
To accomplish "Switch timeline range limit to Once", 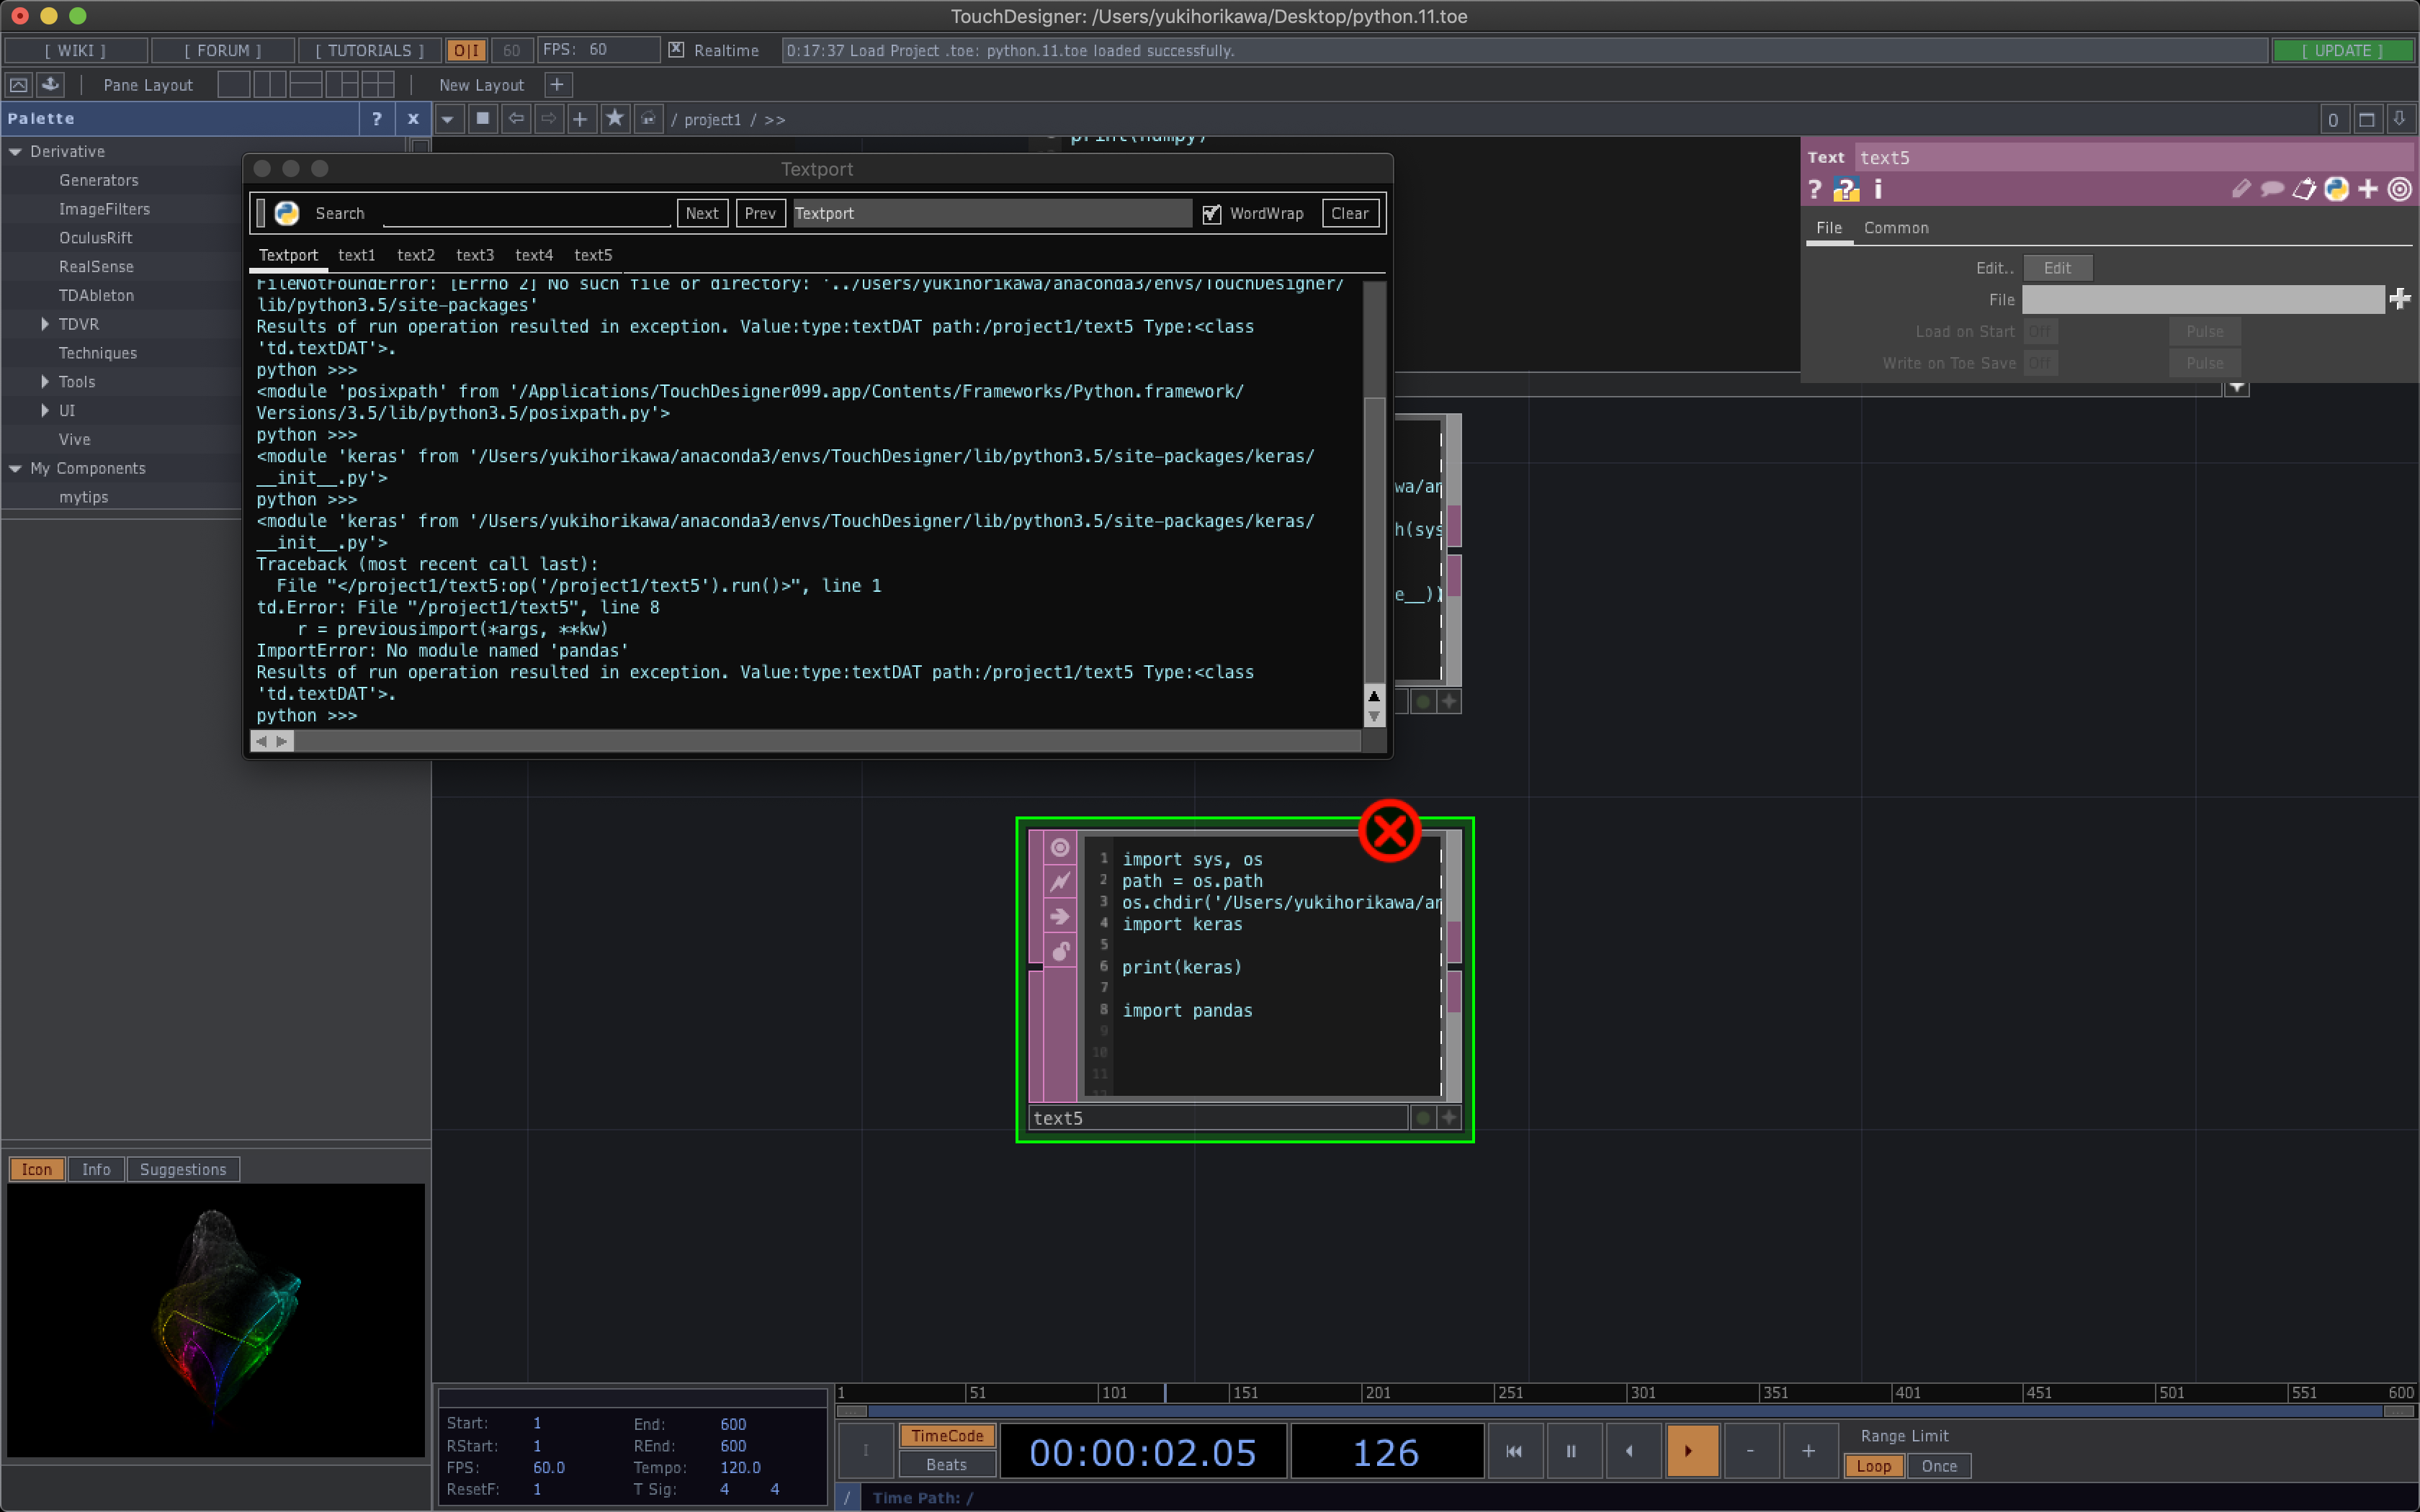I will coord(1938,1466).
